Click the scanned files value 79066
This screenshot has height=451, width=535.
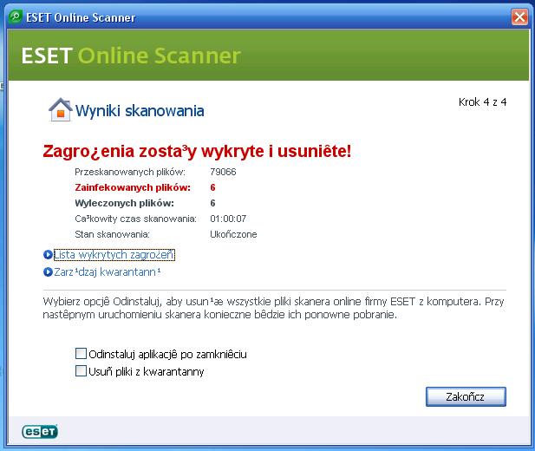tap(223, 172)
